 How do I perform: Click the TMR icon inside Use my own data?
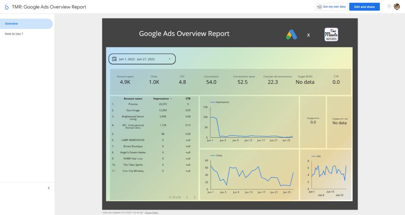tap(319, 7)
